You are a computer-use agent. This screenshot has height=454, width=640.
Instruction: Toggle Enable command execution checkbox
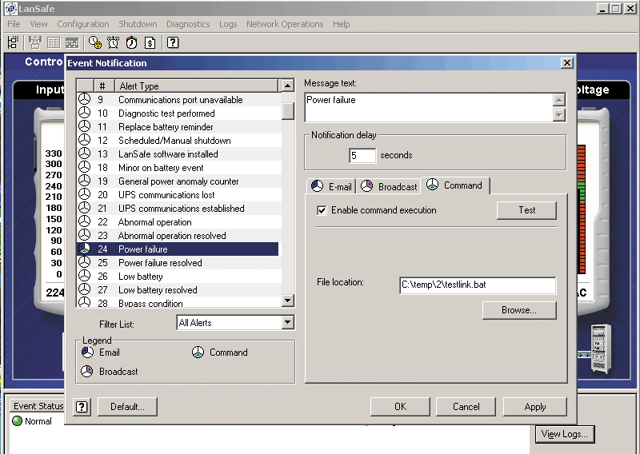[x=322, y=210]
